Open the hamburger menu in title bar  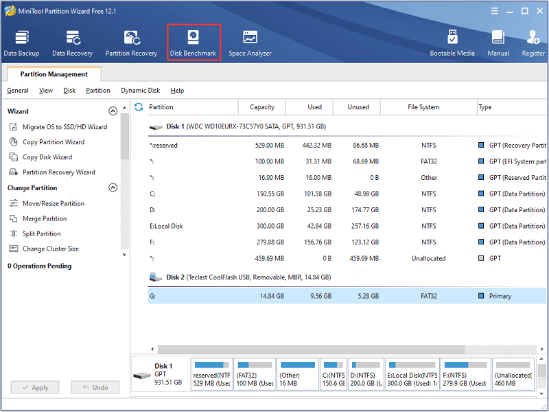click(494, 11)
